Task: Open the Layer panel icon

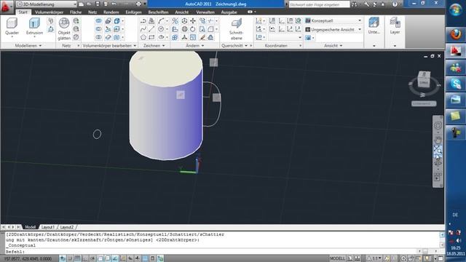Action: pyautogui.click(x=395, y=25)
